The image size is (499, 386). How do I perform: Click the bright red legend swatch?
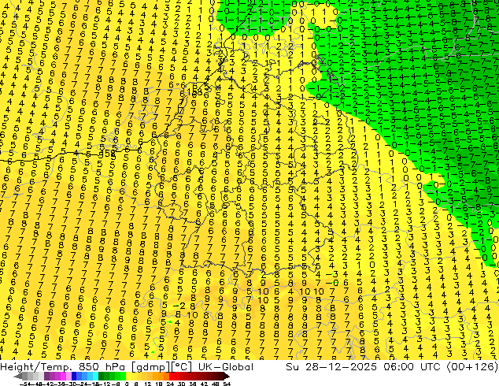point(172,376)
